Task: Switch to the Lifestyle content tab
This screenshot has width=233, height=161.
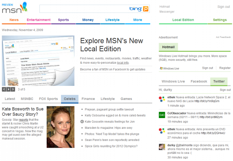Action: pyautogui.click(x=108, y=99)
